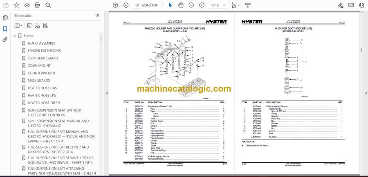Open page thumbnails panel
The width and height of the screenshot is (368, 177).
coord(5,18)
